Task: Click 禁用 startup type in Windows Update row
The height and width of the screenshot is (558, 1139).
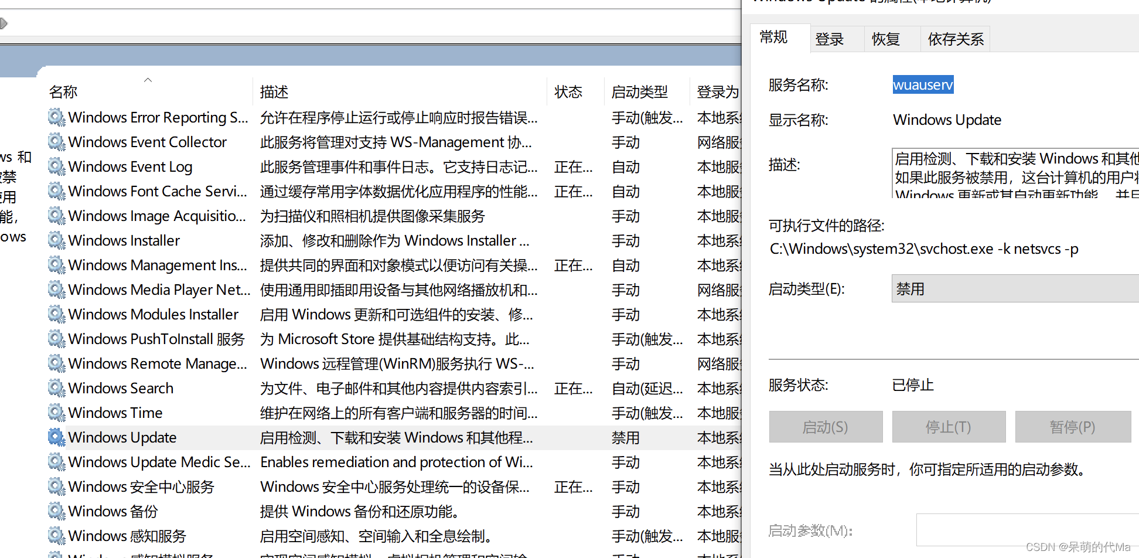Action: [626, 437]
